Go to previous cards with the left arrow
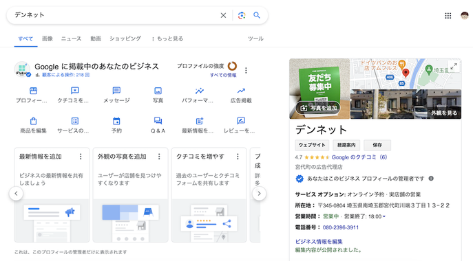Screen dimensions: 473x261 17,194
